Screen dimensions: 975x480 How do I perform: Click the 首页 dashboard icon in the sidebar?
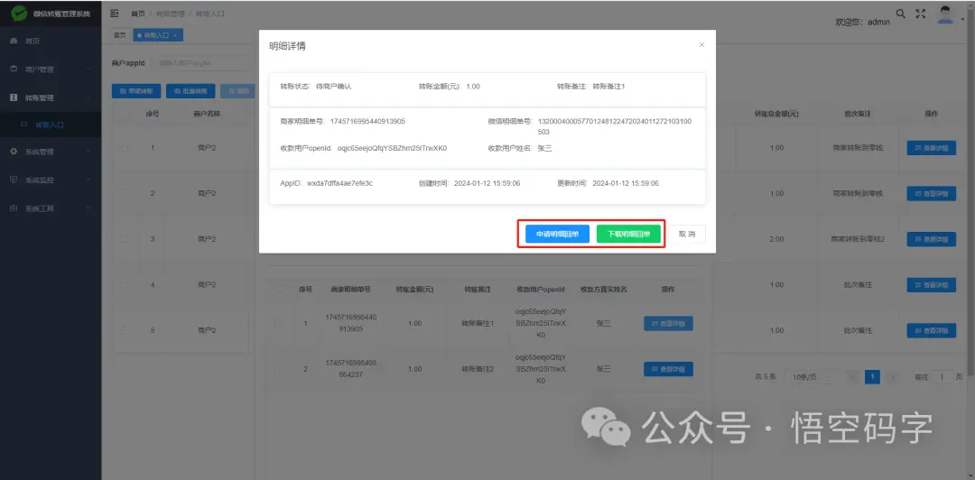pyautogui.click(x=13, y=41)
